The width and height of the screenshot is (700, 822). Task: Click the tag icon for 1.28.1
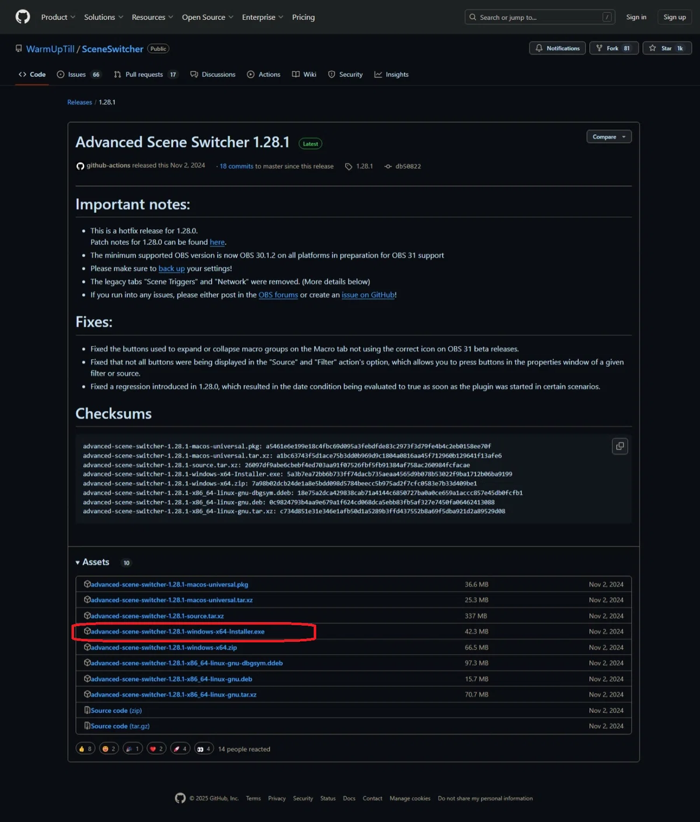[349, 167]
